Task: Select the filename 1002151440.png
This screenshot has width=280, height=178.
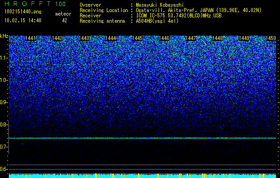Action: pos(23,12)
